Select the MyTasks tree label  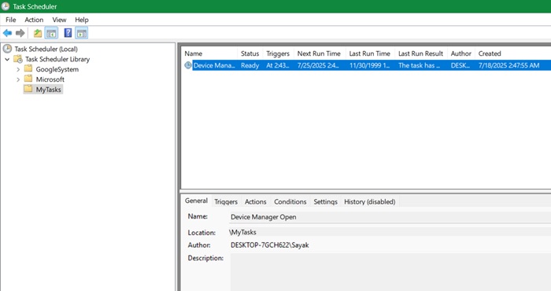tap(49, 90)
